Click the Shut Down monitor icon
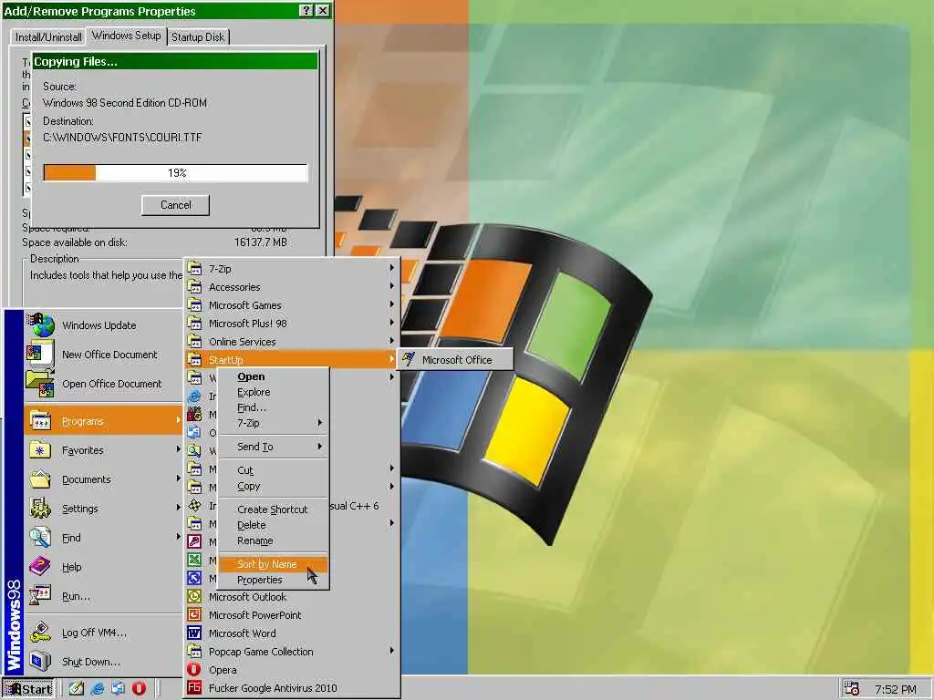The height and width of the screenshot is (700, 934). [40, 662]
